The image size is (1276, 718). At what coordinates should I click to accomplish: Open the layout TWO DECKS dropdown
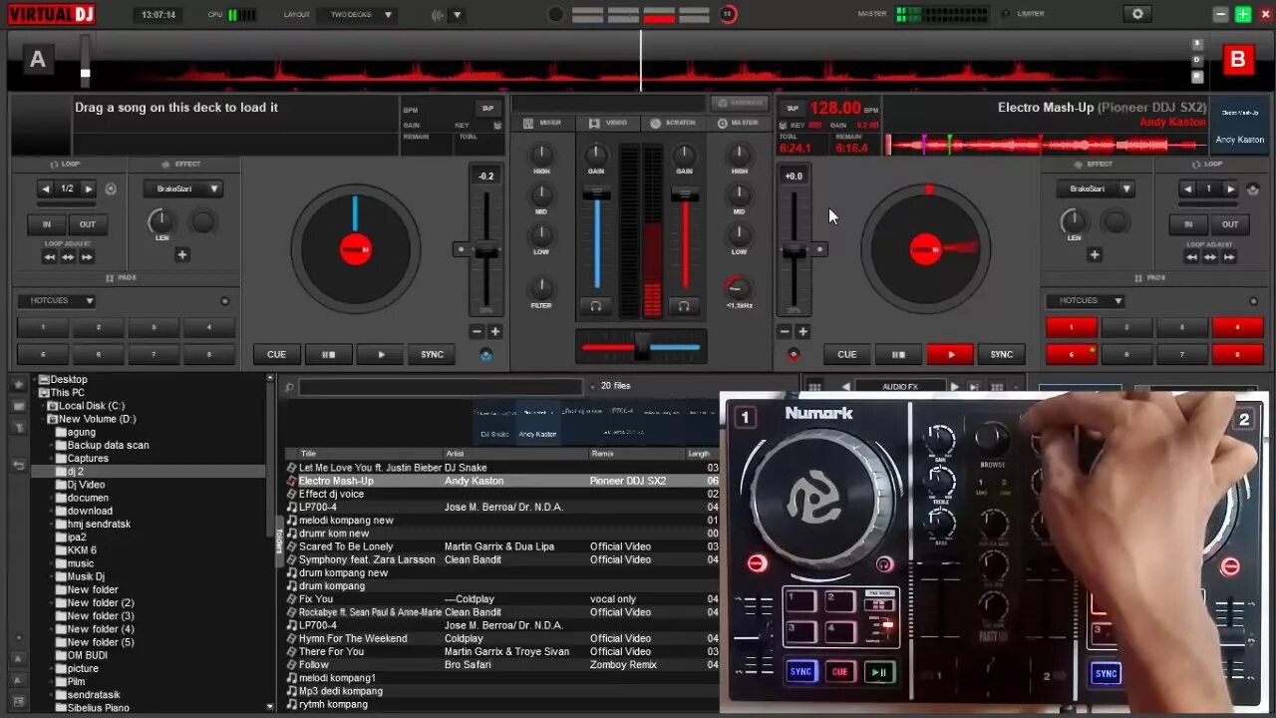(x=357, y=15)
